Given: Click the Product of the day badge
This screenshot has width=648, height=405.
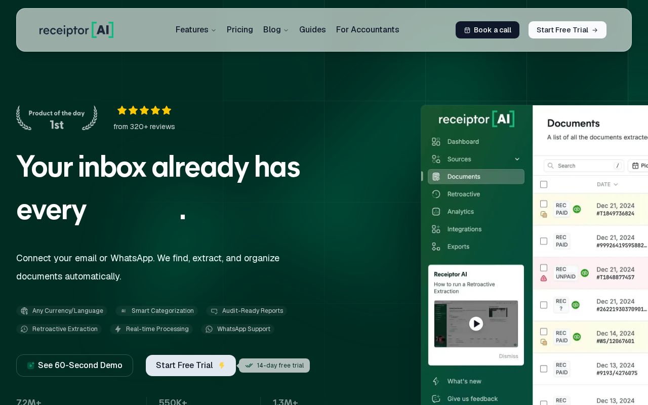Looking at the screenshot, I should click(x=57, y=118).
